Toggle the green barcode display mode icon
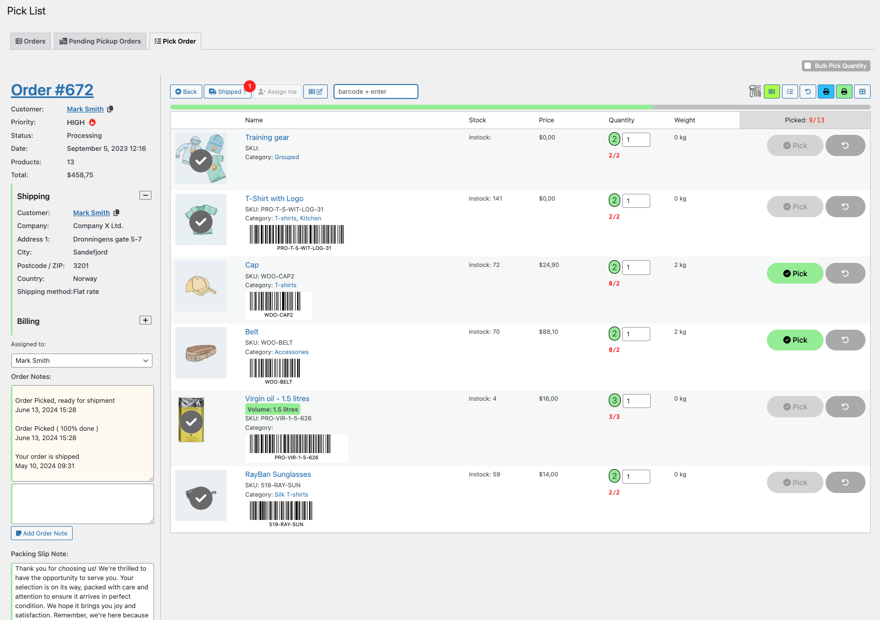This screenshot has height=620, width=880. pos(772,91)
